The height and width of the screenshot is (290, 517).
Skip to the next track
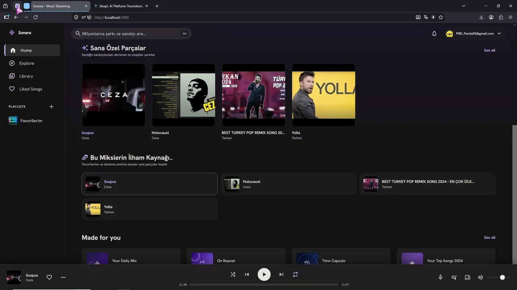click(281, 275)
